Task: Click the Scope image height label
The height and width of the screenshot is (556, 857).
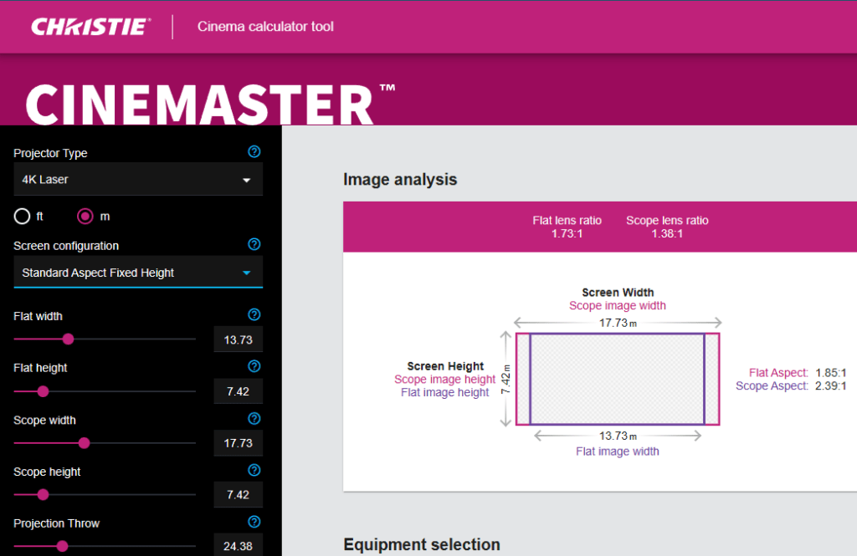Action: tap(445, 379)
